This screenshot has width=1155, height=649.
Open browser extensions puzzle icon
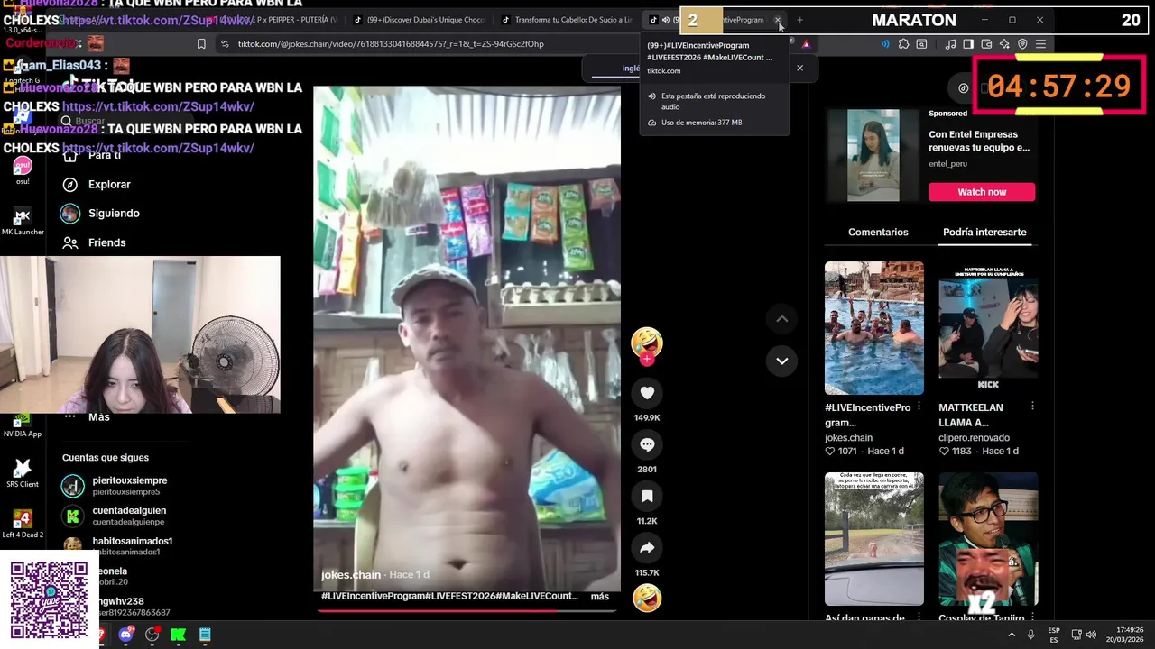coord(903,43)
